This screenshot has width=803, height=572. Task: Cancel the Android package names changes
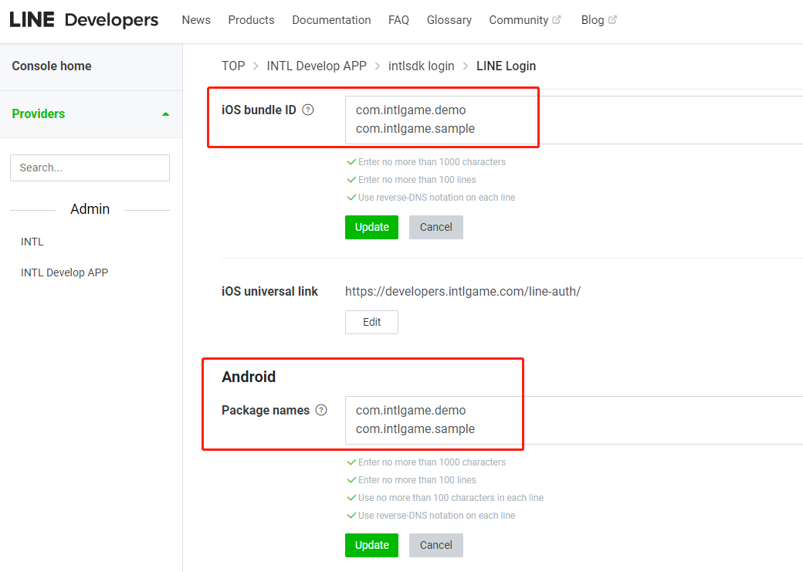[435, 545]
